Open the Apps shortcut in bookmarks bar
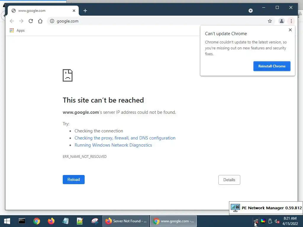Viewport: 303px width, 227px height. click(x=17, y=30)
